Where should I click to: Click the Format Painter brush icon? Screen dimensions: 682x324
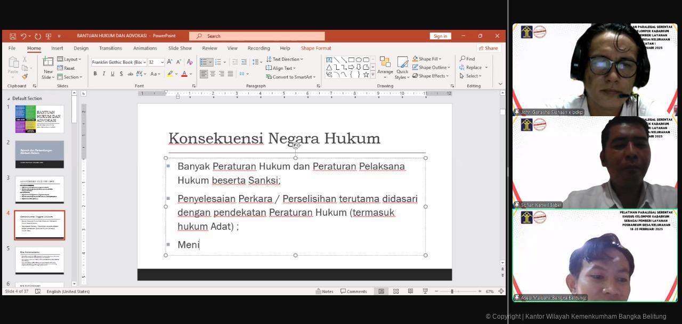25,77
